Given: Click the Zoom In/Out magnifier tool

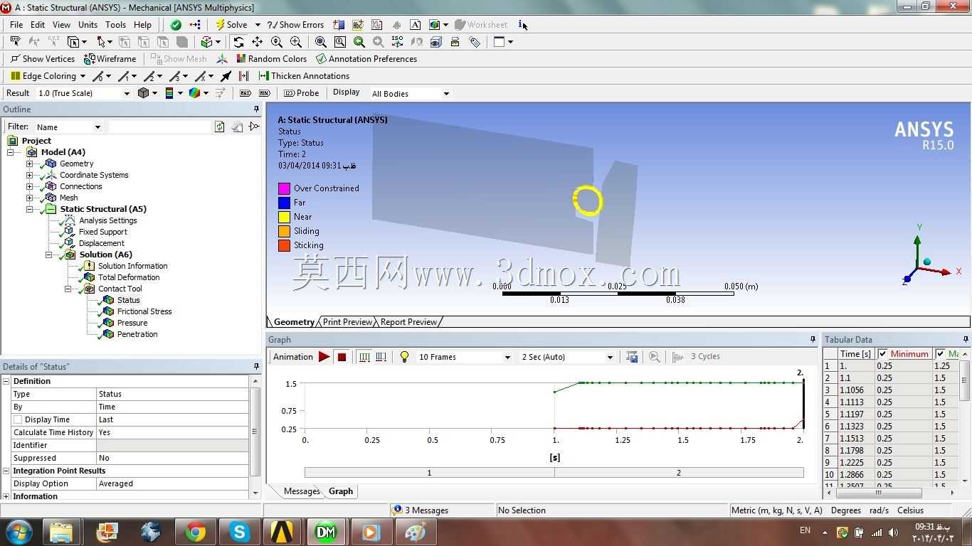Looking at the screenshot, I should tap(277, 42).
